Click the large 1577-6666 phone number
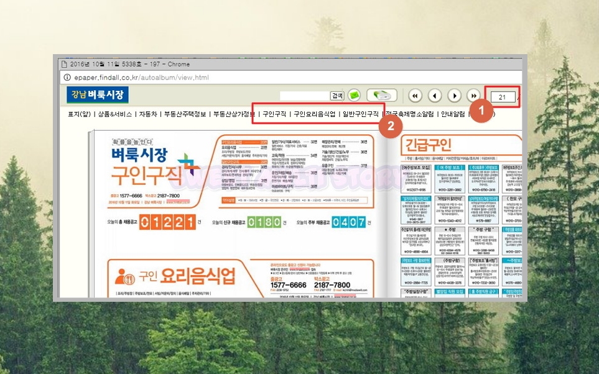Image resolution: width=599 pixels, height=374 pixels. [x=289, y=285]
